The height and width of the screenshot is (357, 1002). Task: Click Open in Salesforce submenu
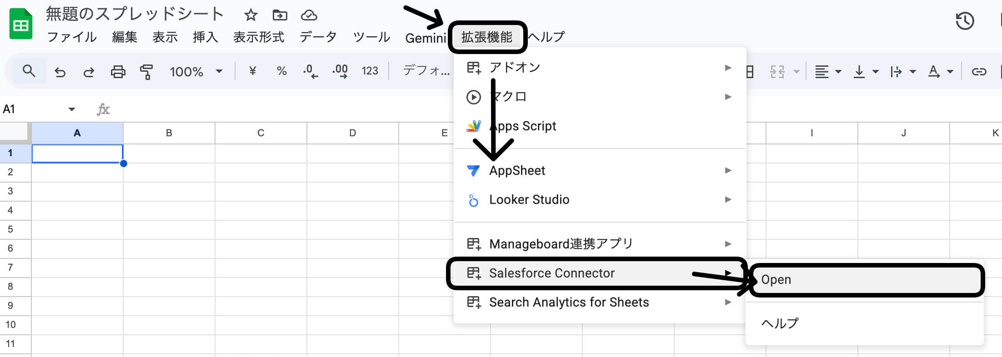point(865,280)
